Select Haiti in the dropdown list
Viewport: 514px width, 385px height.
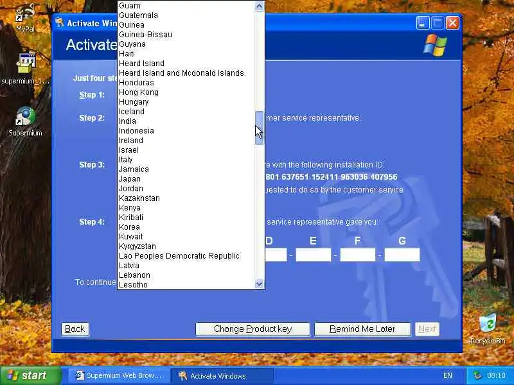186,54
